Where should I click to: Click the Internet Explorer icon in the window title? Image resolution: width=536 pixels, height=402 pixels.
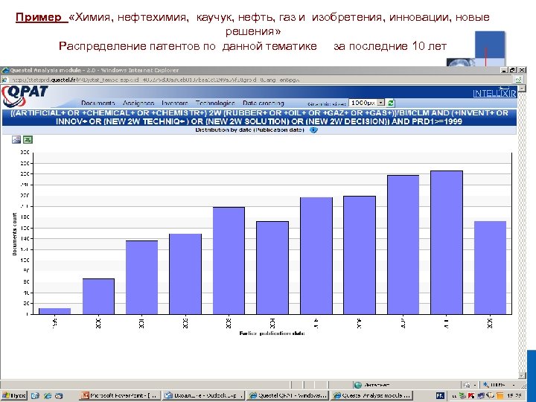pos(5,71)
